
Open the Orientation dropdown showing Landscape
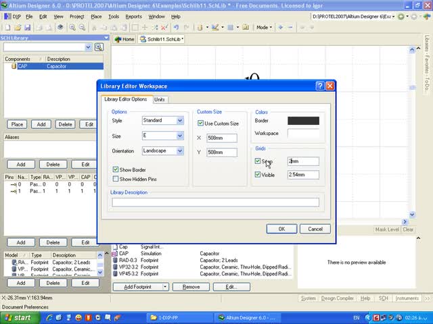(180, 151)
